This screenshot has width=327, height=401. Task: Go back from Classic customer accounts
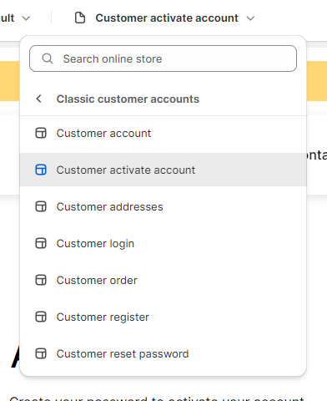(x=39, y=99)
